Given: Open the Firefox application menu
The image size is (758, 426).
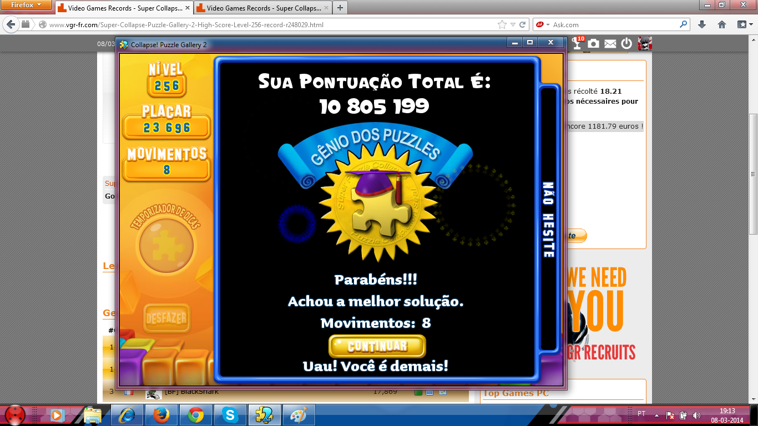Looking at the screenshot, I should [27, 5].
